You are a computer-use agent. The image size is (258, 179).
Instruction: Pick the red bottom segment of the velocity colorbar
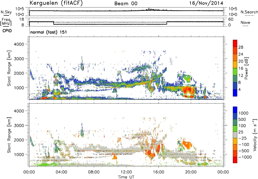click(235, 160)
